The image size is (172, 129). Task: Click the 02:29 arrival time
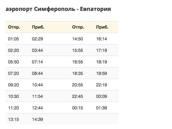pos(37,39)
